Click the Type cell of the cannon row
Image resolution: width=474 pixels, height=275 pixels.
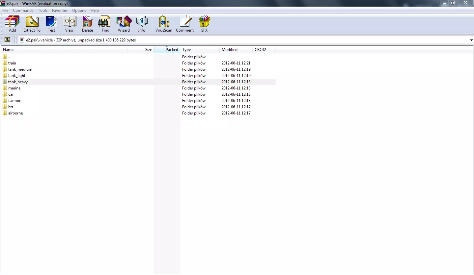tap(194, 101)
